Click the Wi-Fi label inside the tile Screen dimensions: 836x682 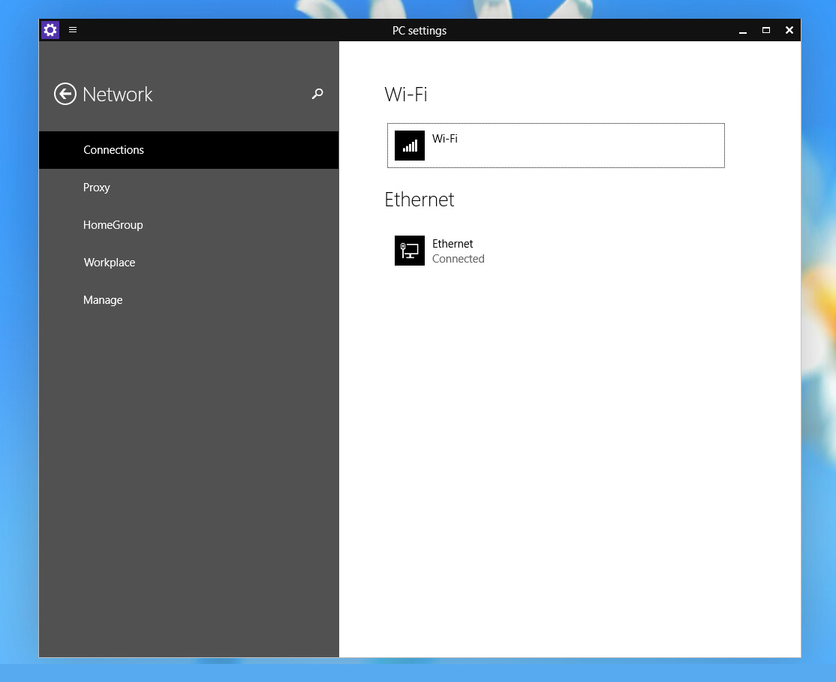point(444,138)
